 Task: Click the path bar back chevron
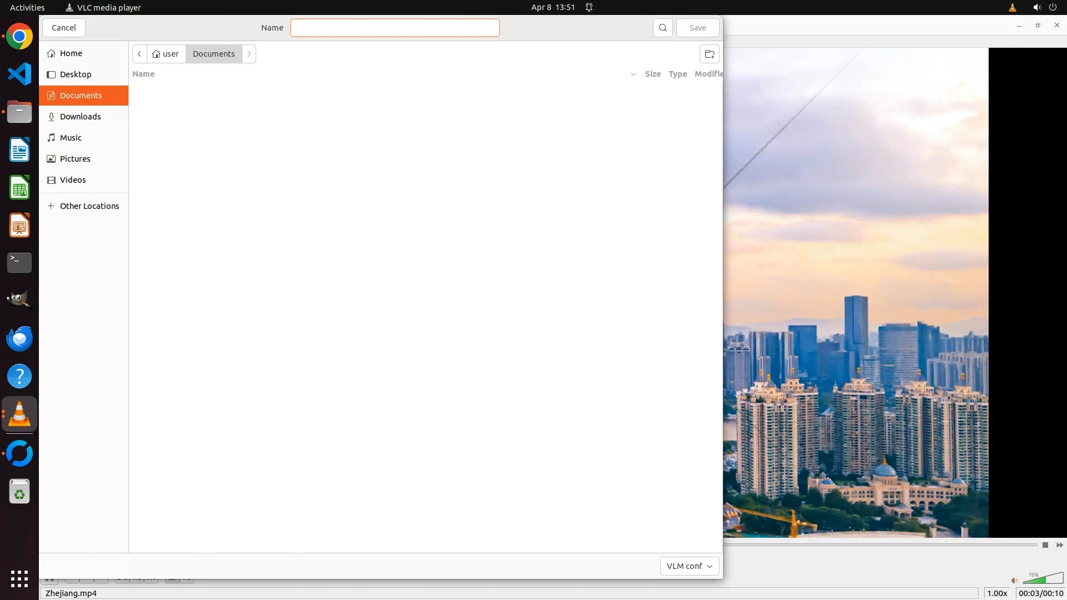coord(139,54)
